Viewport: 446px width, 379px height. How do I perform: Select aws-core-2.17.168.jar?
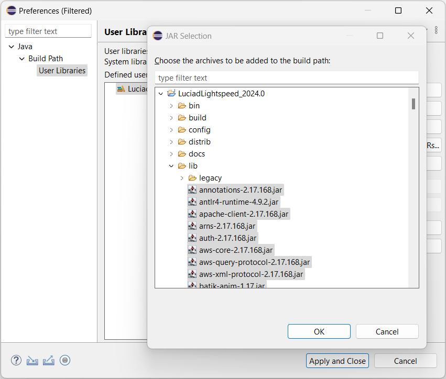236,250
